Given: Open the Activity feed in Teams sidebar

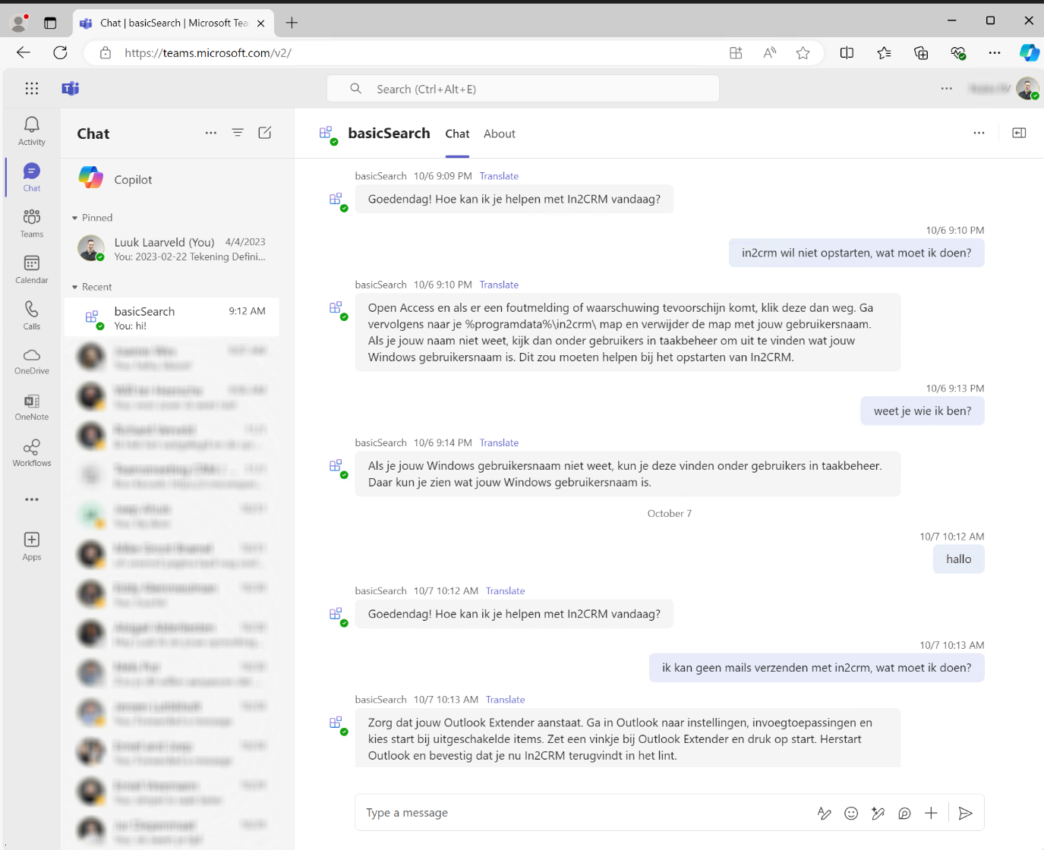Looking at the screenshot, I should tap(31, 131).
